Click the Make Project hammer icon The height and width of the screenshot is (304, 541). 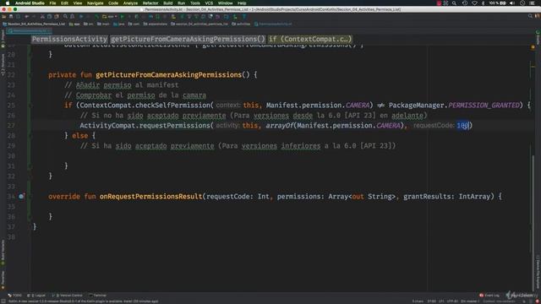[96, 16]
